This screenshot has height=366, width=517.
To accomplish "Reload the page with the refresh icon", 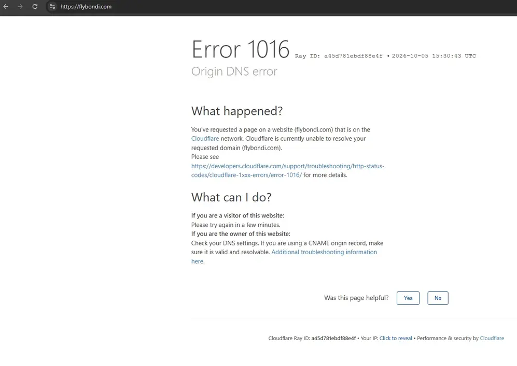I will [35, 7].
